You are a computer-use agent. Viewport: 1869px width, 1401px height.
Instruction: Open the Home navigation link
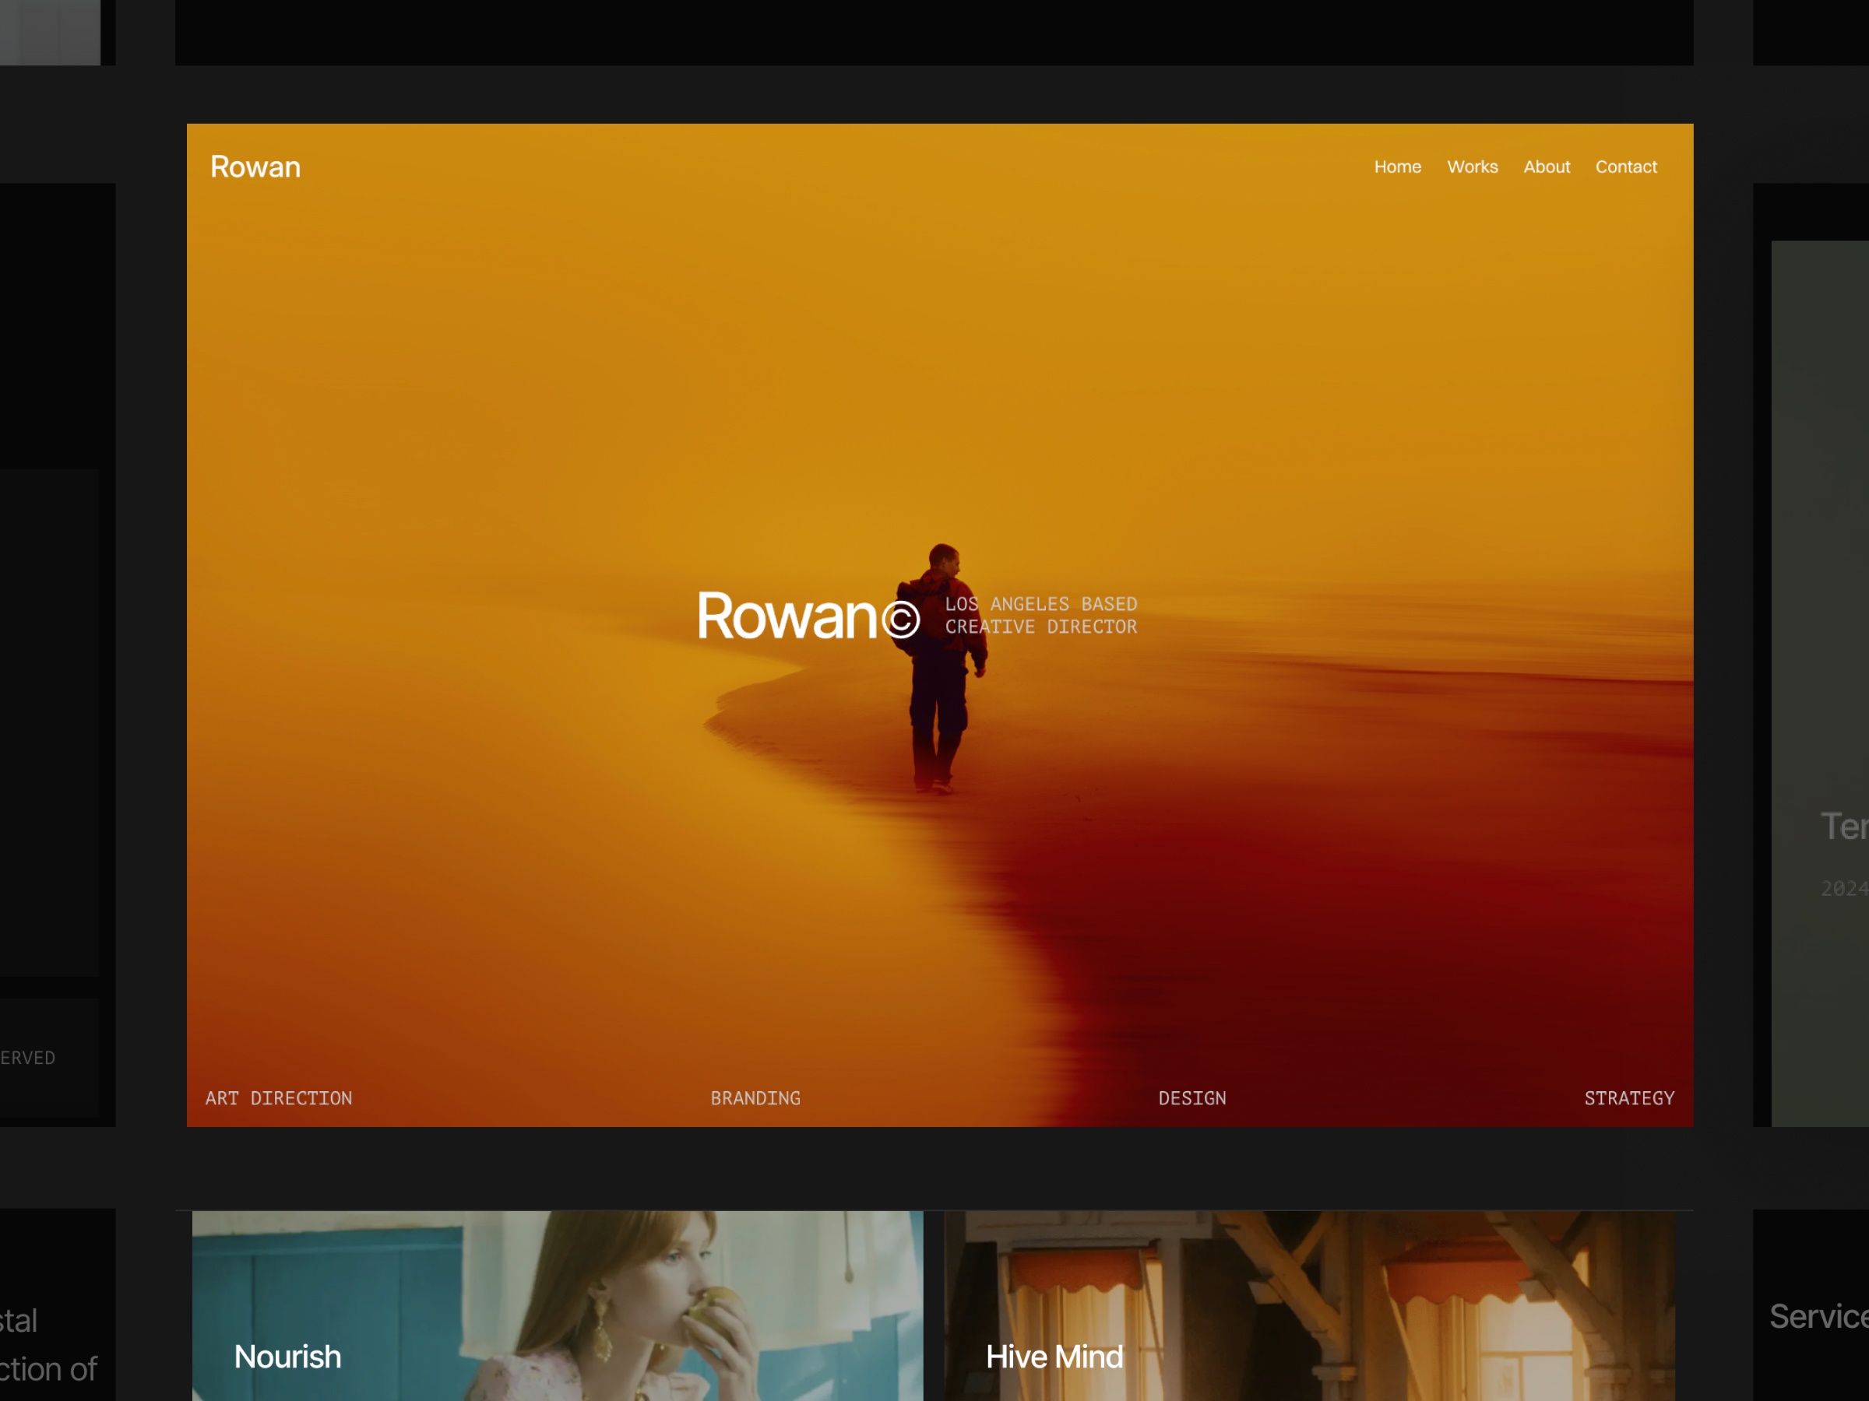(x=1398, y=167)
